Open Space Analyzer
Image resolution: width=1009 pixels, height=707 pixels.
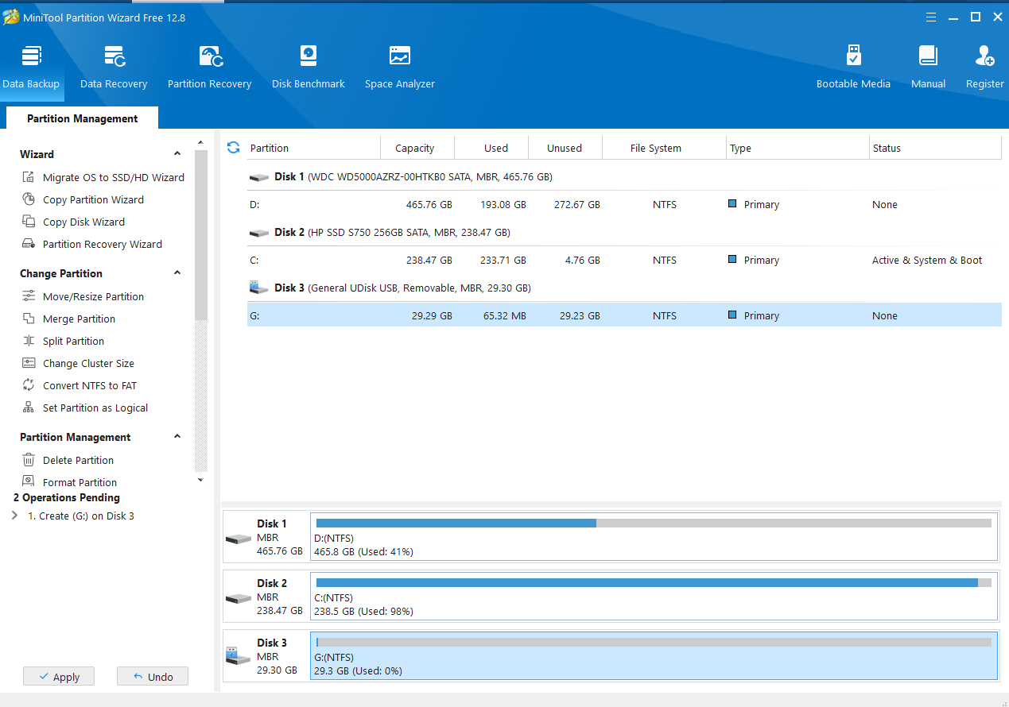tap(399, 67)
